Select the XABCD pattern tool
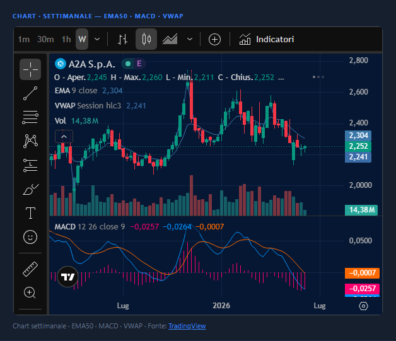Image resolution: width=396 pixels, height=341 pixels. pos(30,141)
